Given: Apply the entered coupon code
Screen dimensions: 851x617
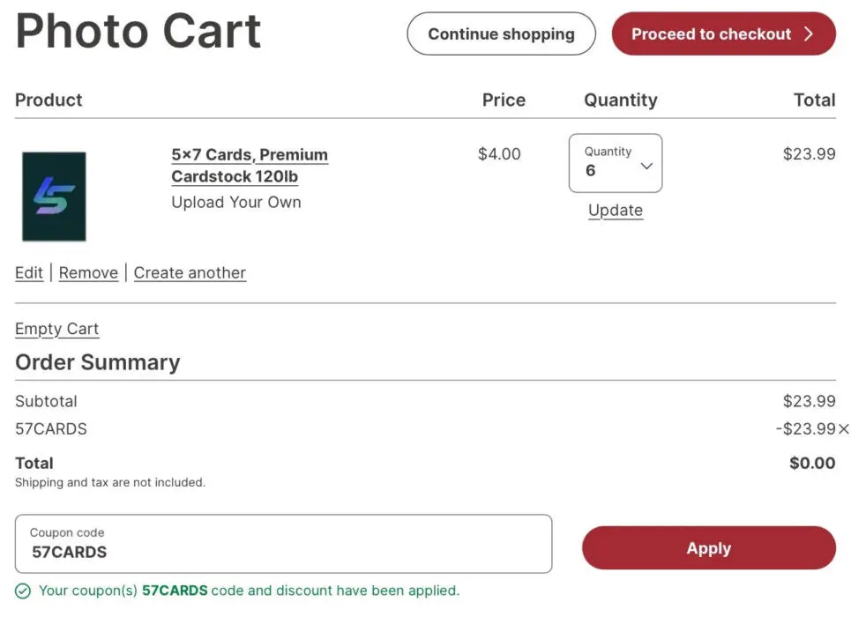Looking at the screenshot, I should [708, 547].
